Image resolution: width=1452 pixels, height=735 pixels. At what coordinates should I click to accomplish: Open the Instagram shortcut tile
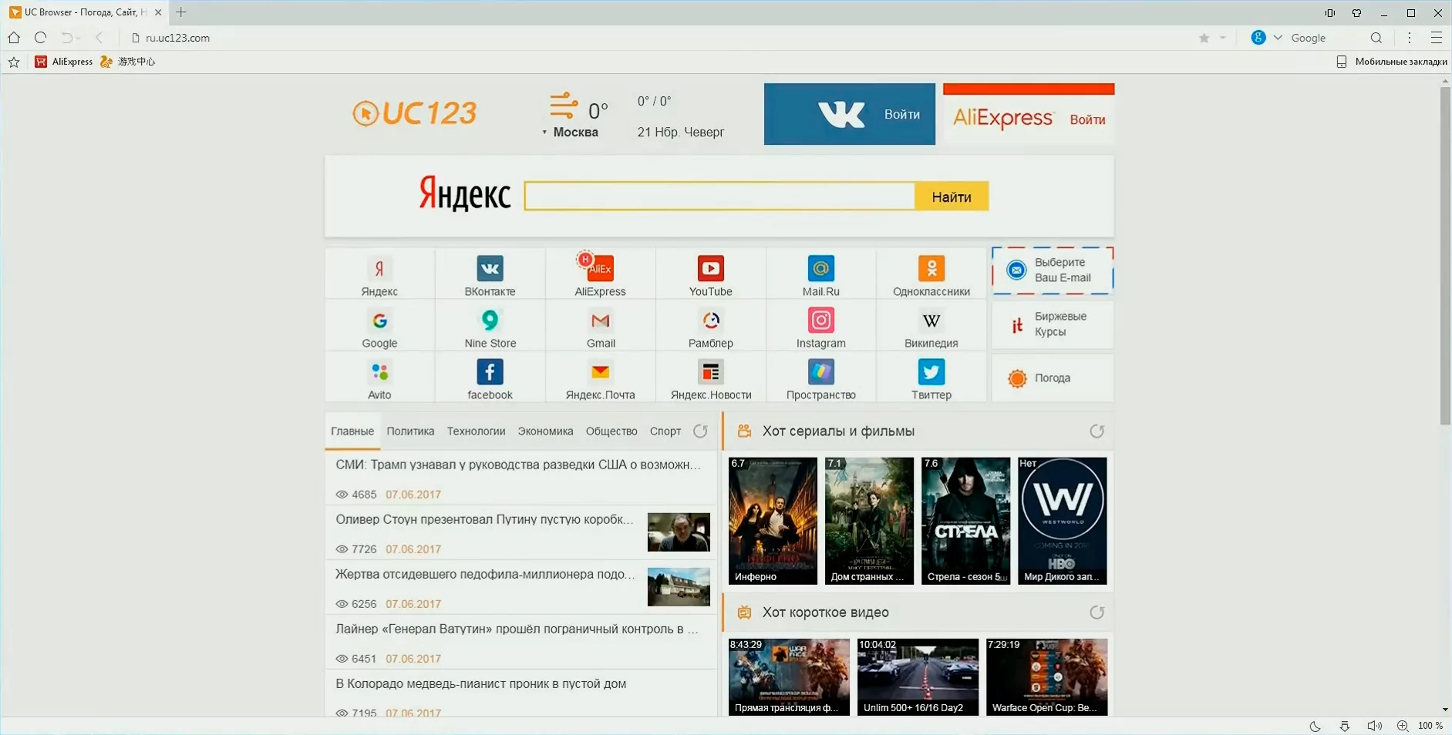(820, 325)
